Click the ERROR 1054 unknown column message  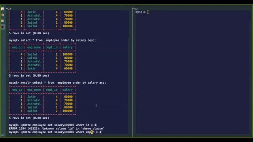[x=57, y=129]
